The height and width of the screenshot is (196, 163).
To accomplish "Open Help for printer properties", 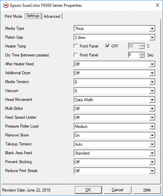I will coord(147,190).
